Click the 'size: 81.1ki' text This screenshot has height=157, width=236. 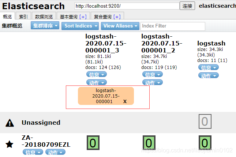pos(98,56)
